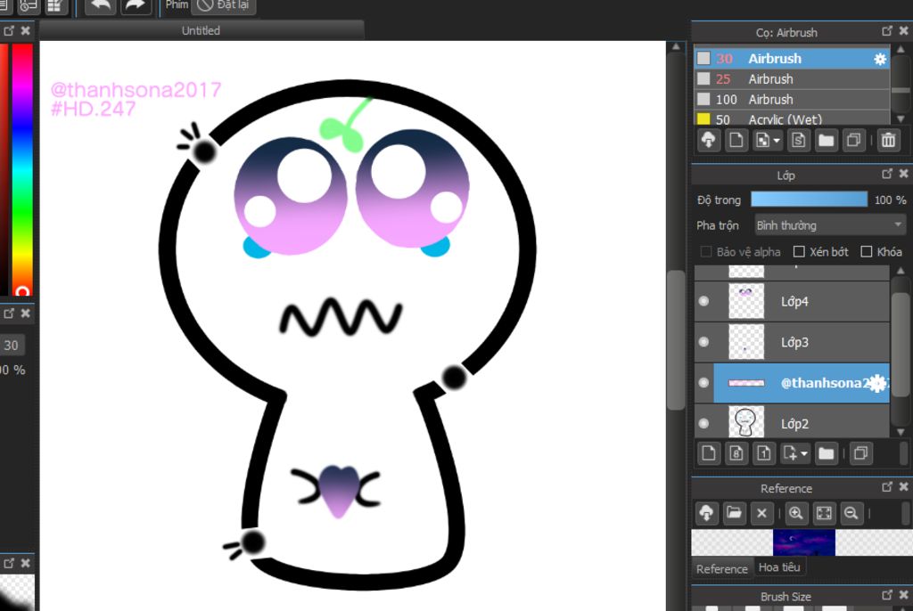Create a new blank brush
This screenshot has width=913, height=611.
736,140
